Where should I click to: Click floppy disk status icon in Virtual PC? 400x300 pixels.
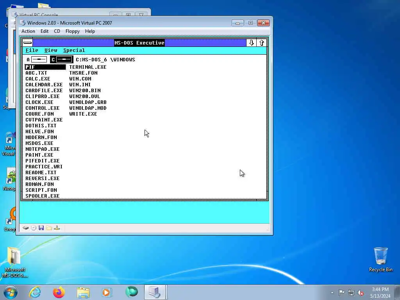41,228
